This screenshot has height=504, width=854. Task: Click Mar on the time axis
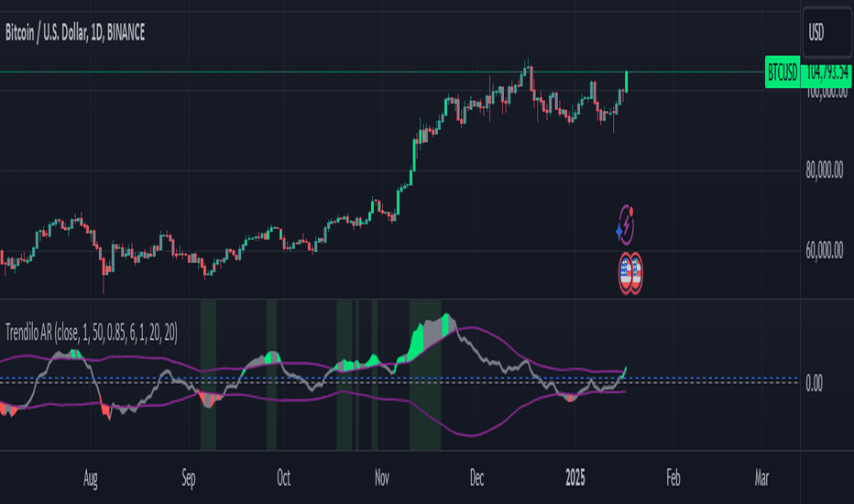click(x=761, y=478)
